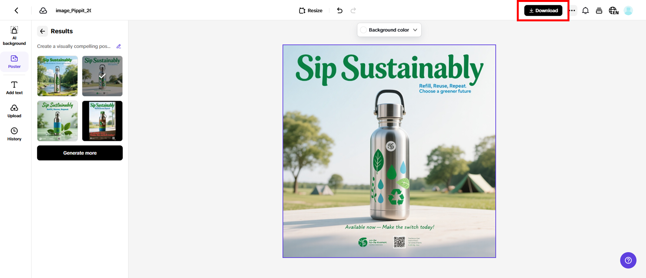Screen dimensions: 646x278
Task: Open the more options ellipsis menu
Action: [572, 11]
